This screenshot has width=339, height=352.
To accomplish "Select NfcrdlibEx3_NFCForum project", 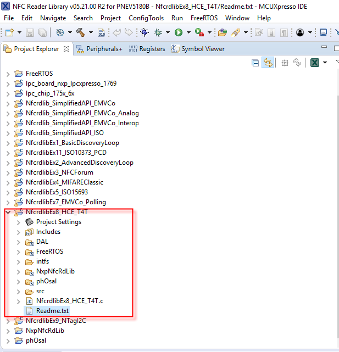I will 59,172.
